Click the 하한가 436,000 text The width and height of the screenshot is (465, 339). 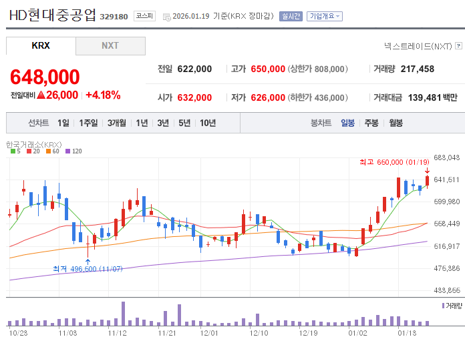coord(317,97)
